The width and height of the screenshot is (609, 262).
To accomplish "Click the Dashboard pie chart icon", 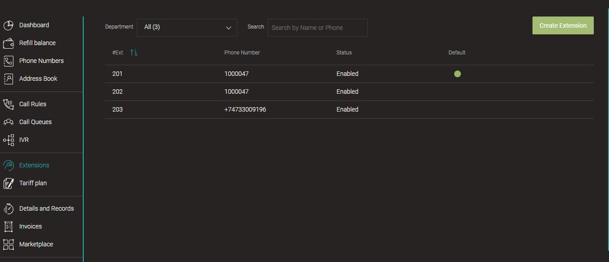I will (x=9, y=25).
